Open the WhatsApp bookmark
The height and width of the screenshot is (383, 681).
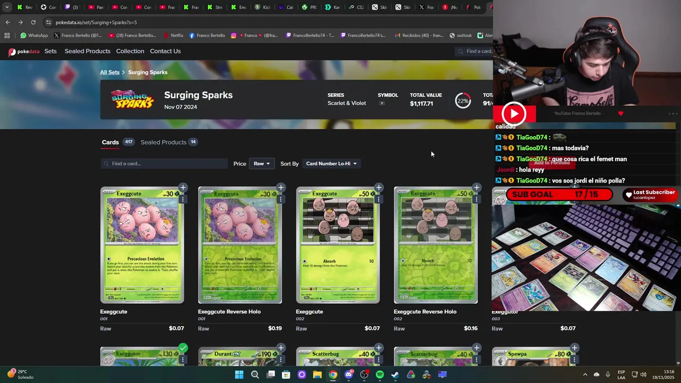(34, 36)
